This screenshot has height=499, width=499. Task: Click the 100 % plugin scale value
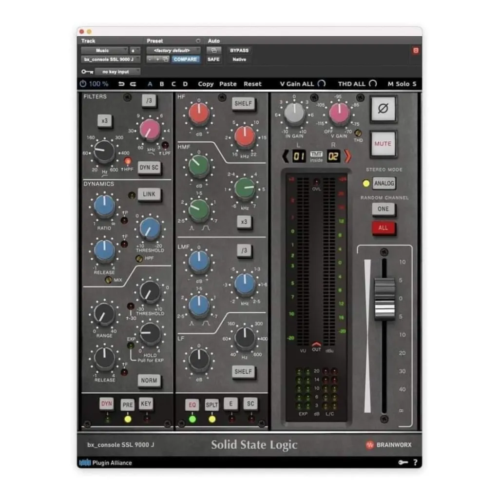(x=98, y=84)
